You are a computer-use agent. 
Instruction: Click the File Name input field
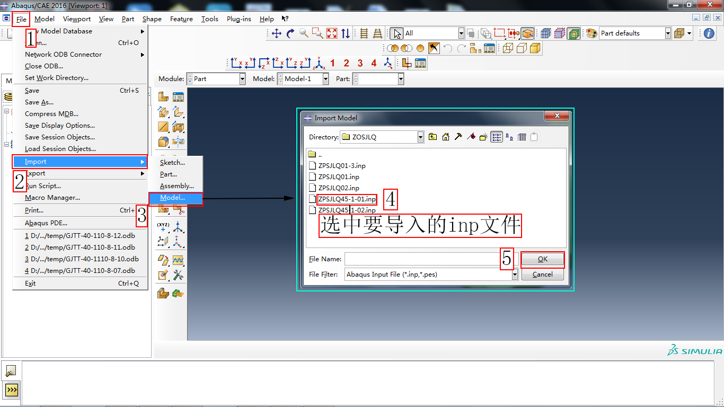(x=431, y=259)
